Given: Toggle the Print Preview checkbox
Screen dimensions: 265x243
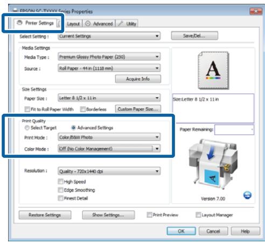Looking at the screenshot, I should point(149,215).
